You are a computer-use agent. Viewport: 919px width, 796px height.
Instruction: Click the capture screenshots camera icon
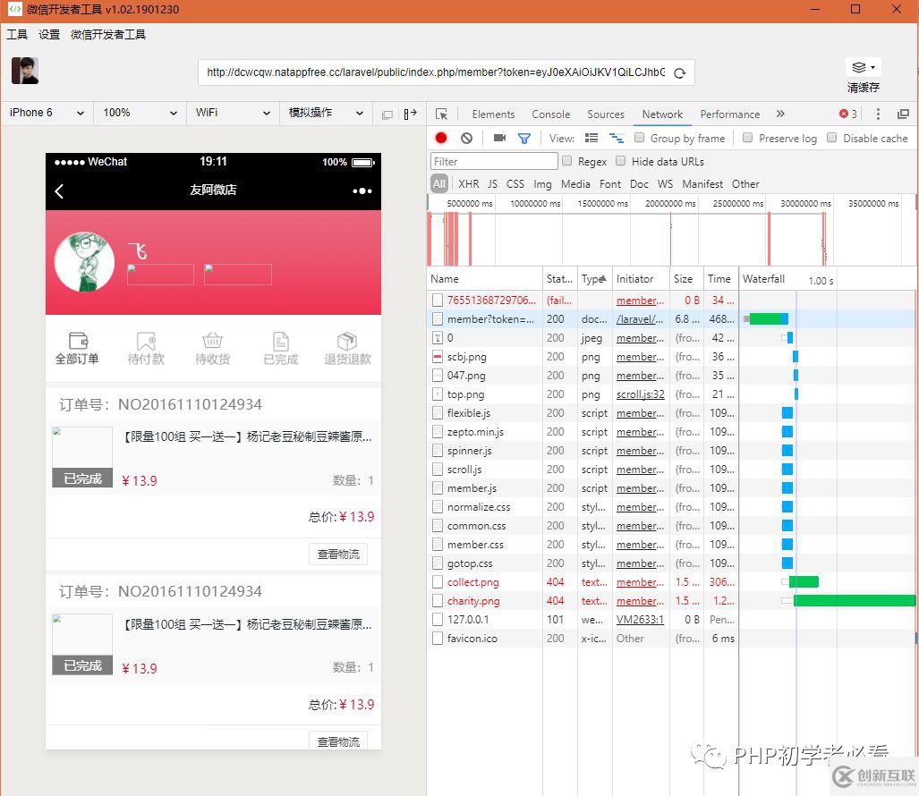point(499,138)
